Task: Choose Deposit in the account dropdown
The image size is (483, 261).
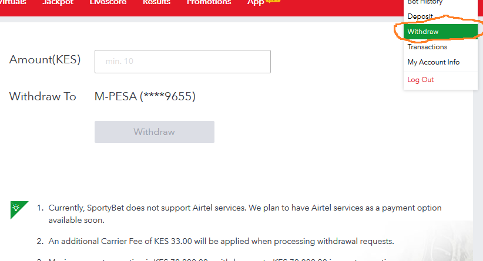Action: (420, 16)
